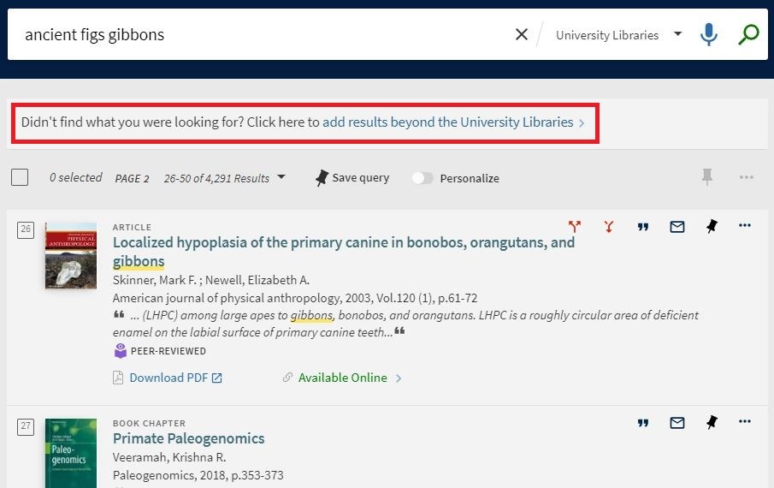Click the Save query button

pos(352,178)
